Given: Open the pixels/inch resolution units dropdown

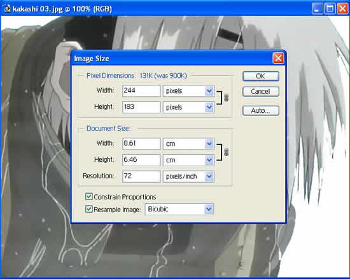Looking at the screenshot, I should point(188,176).
